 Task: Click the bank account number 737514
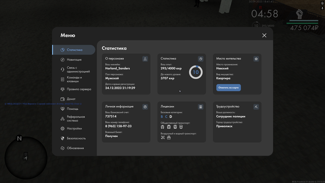[111, 116]
